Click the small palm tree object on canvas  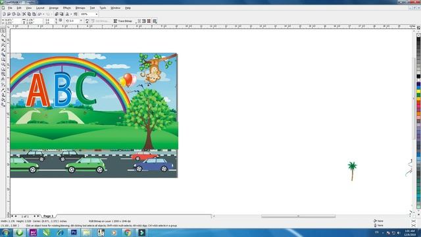click(x=352, y=171)
